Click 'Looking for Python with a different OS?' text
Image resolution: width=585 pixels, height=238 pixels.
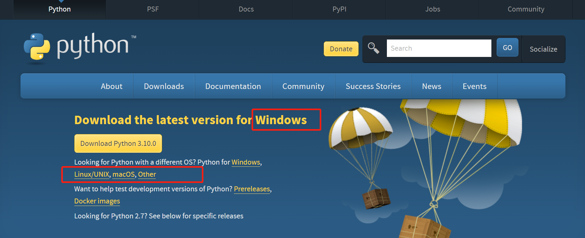click(135, 162)
